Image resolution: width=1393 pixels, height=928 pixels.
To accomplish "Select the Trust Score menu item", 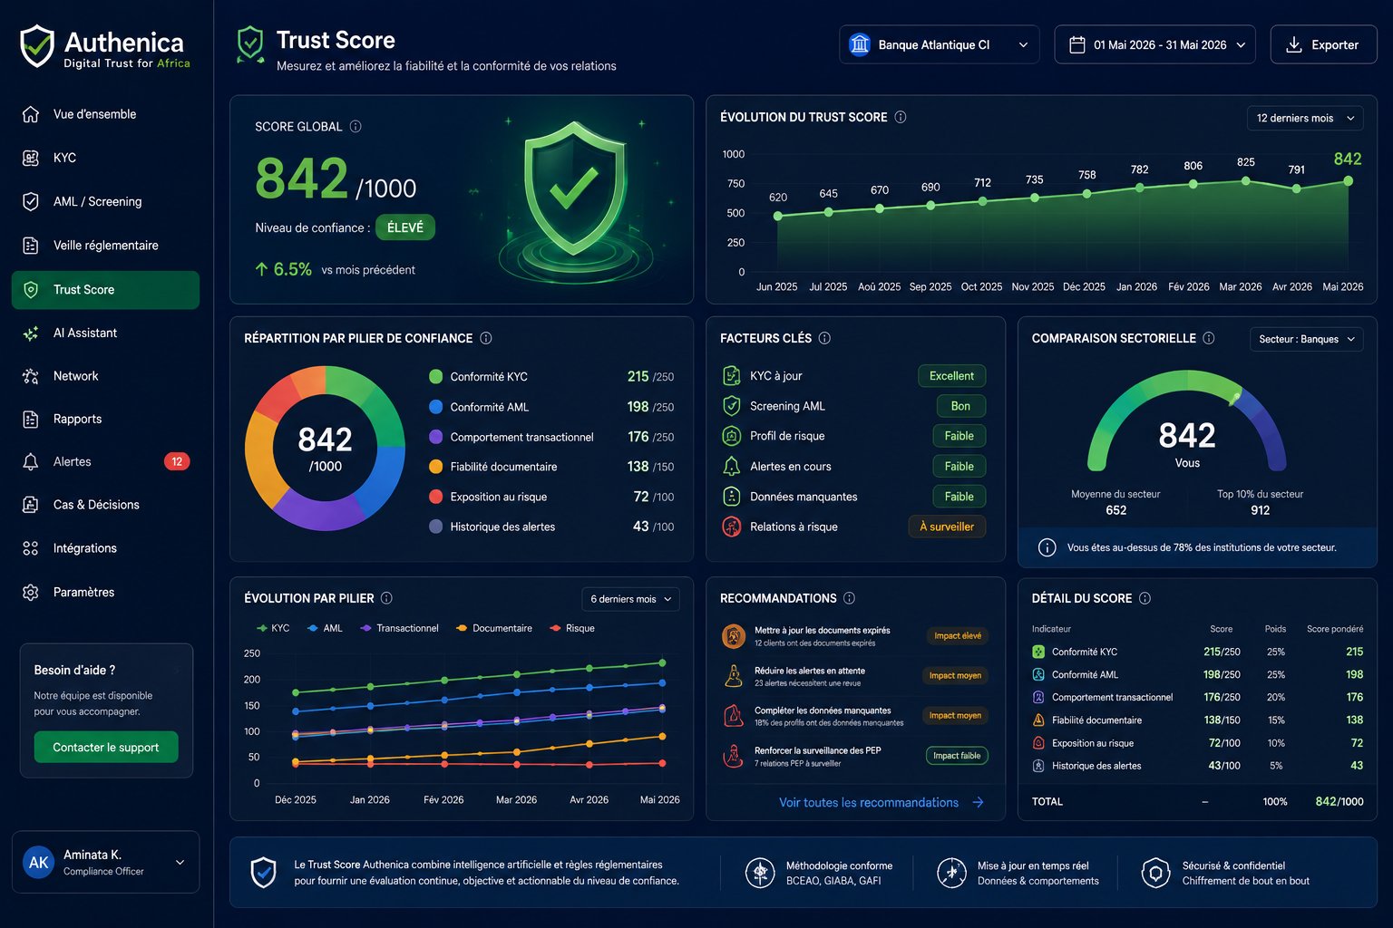I will point(105,290).
